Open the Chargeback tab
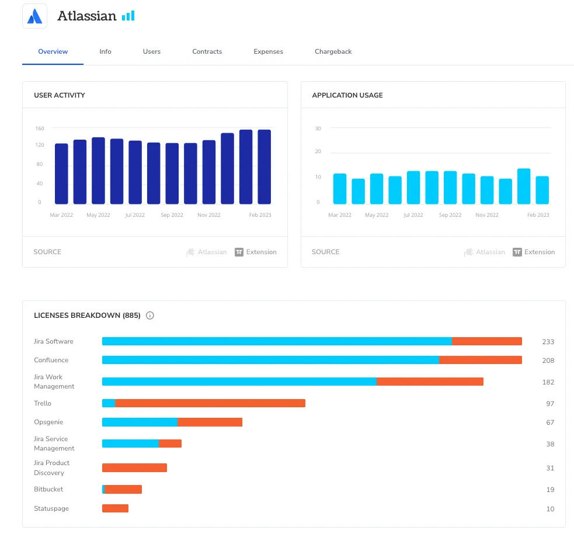Viewport: 574px width, 537px height. (x=333, y=51)
